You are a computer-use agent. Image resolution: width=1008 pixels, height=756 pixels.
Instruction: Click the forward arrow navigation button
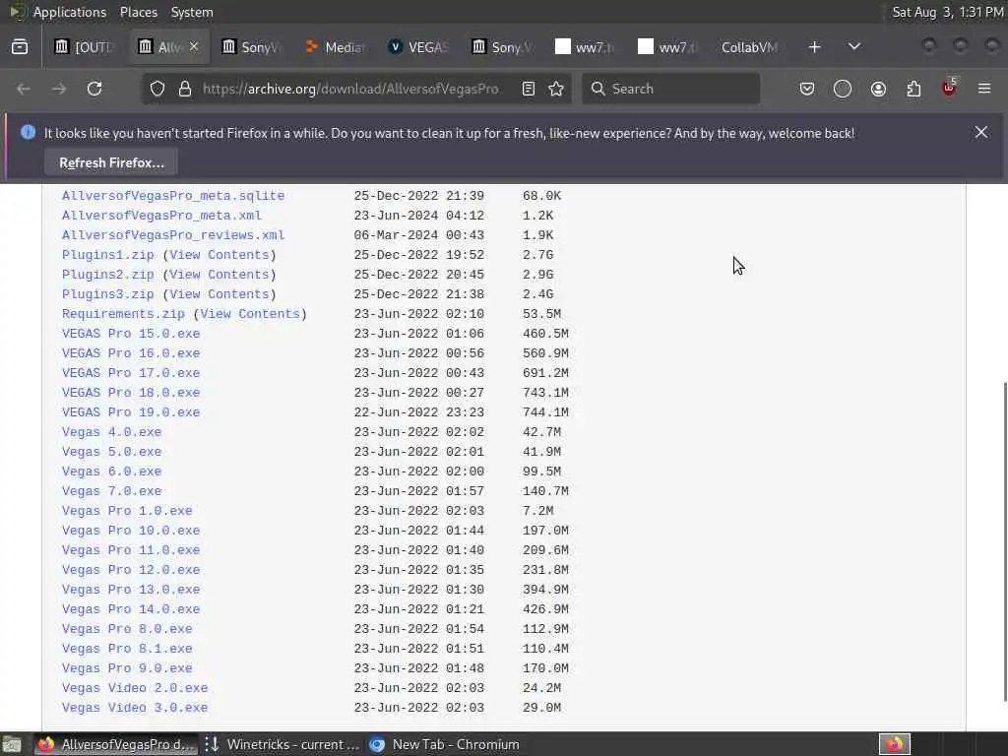(59, 89)
